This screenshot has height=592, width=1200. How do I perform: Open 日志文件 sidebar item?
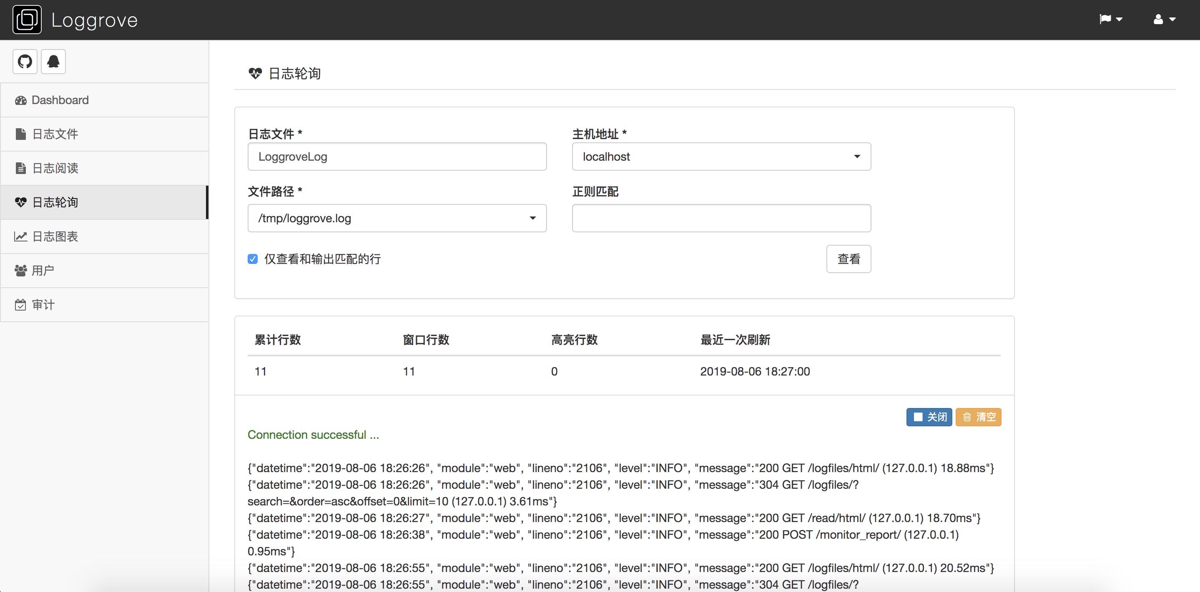click(x=105, y=134)
